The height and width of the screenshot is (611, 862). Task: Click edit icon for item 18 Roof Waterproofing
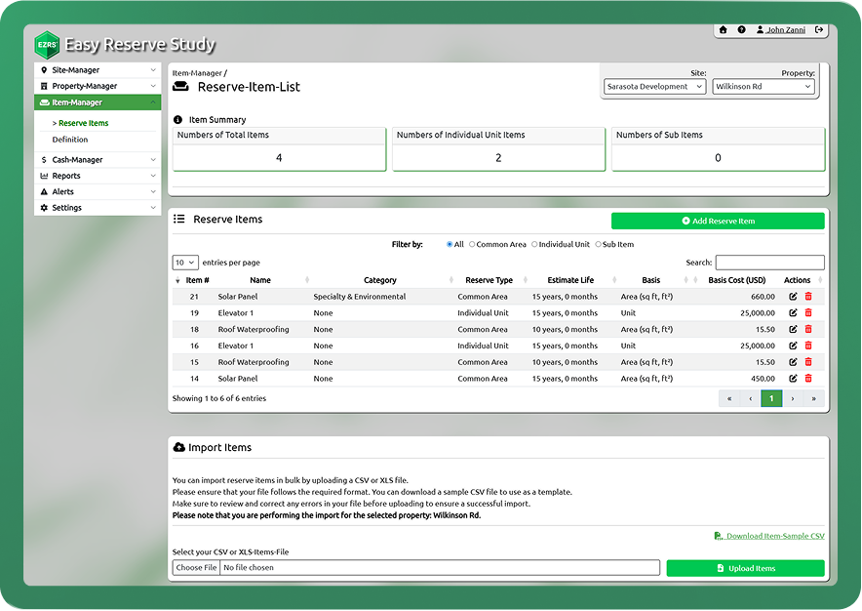coord(793,330)
